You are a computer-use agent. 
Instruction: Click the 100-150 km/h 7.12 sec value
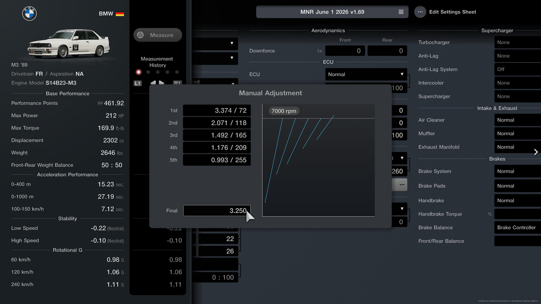(x=112, y=209)
